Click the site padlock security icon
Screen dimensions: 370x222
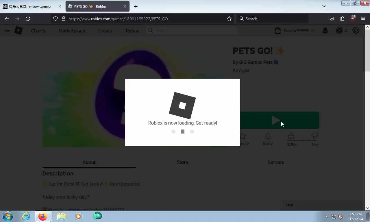tap(64, 18)
